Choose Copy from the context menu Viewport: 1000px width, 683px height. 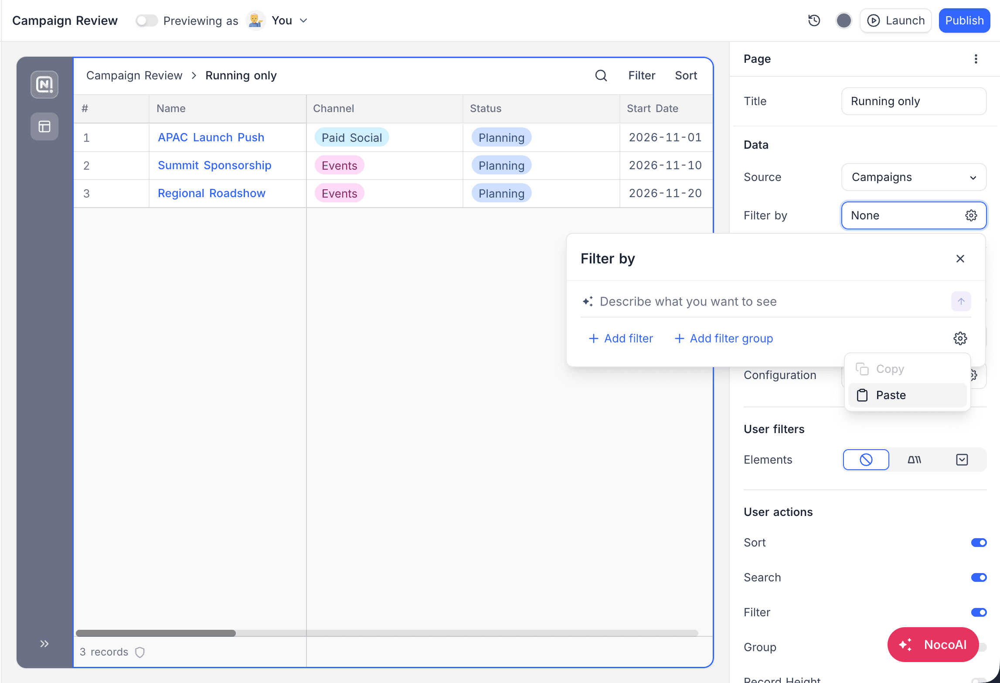tap(907, 369)
